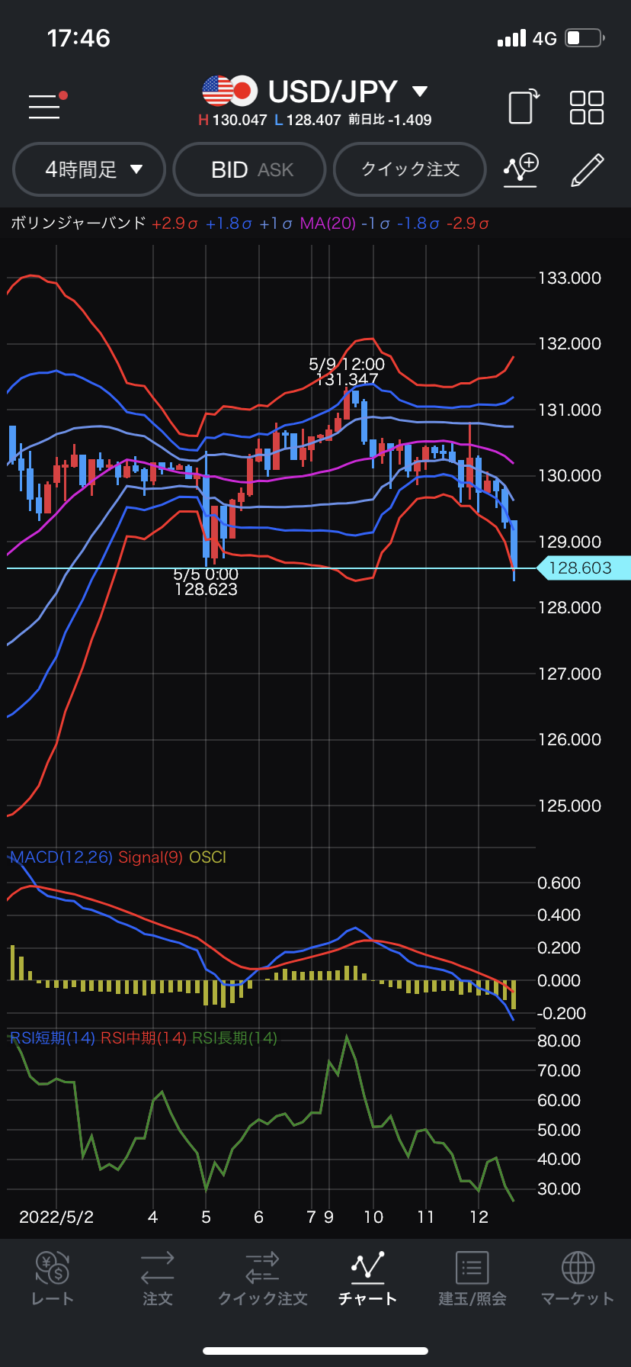Expand the 4時間足 timeframe dropdown

click(x=90, y=169)
